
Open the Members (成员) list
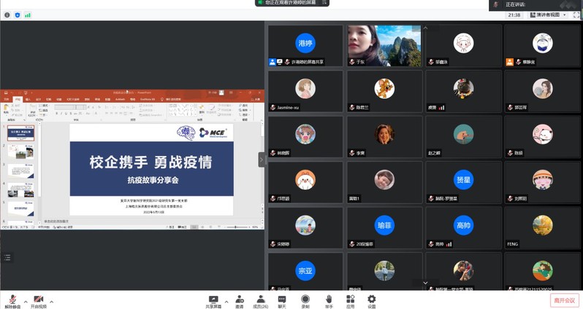pos(260,300)
